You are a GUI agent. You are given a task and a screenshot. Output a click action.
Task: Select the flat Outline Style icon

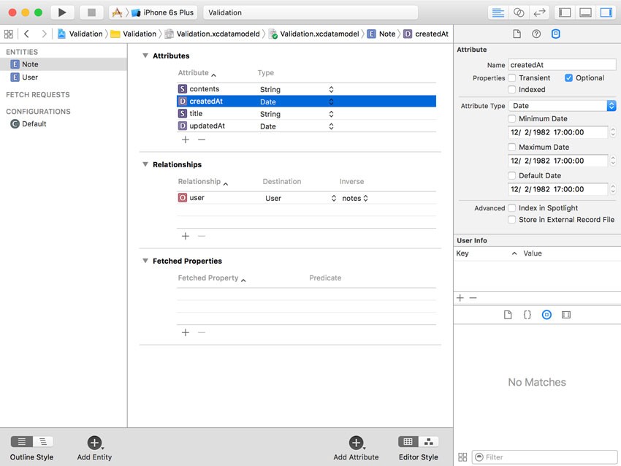click(22, 441)
